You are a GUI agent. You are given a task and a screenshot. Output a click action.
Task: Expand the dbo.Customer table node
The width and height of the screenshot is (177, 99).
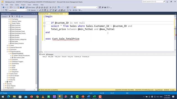point(9,27)
